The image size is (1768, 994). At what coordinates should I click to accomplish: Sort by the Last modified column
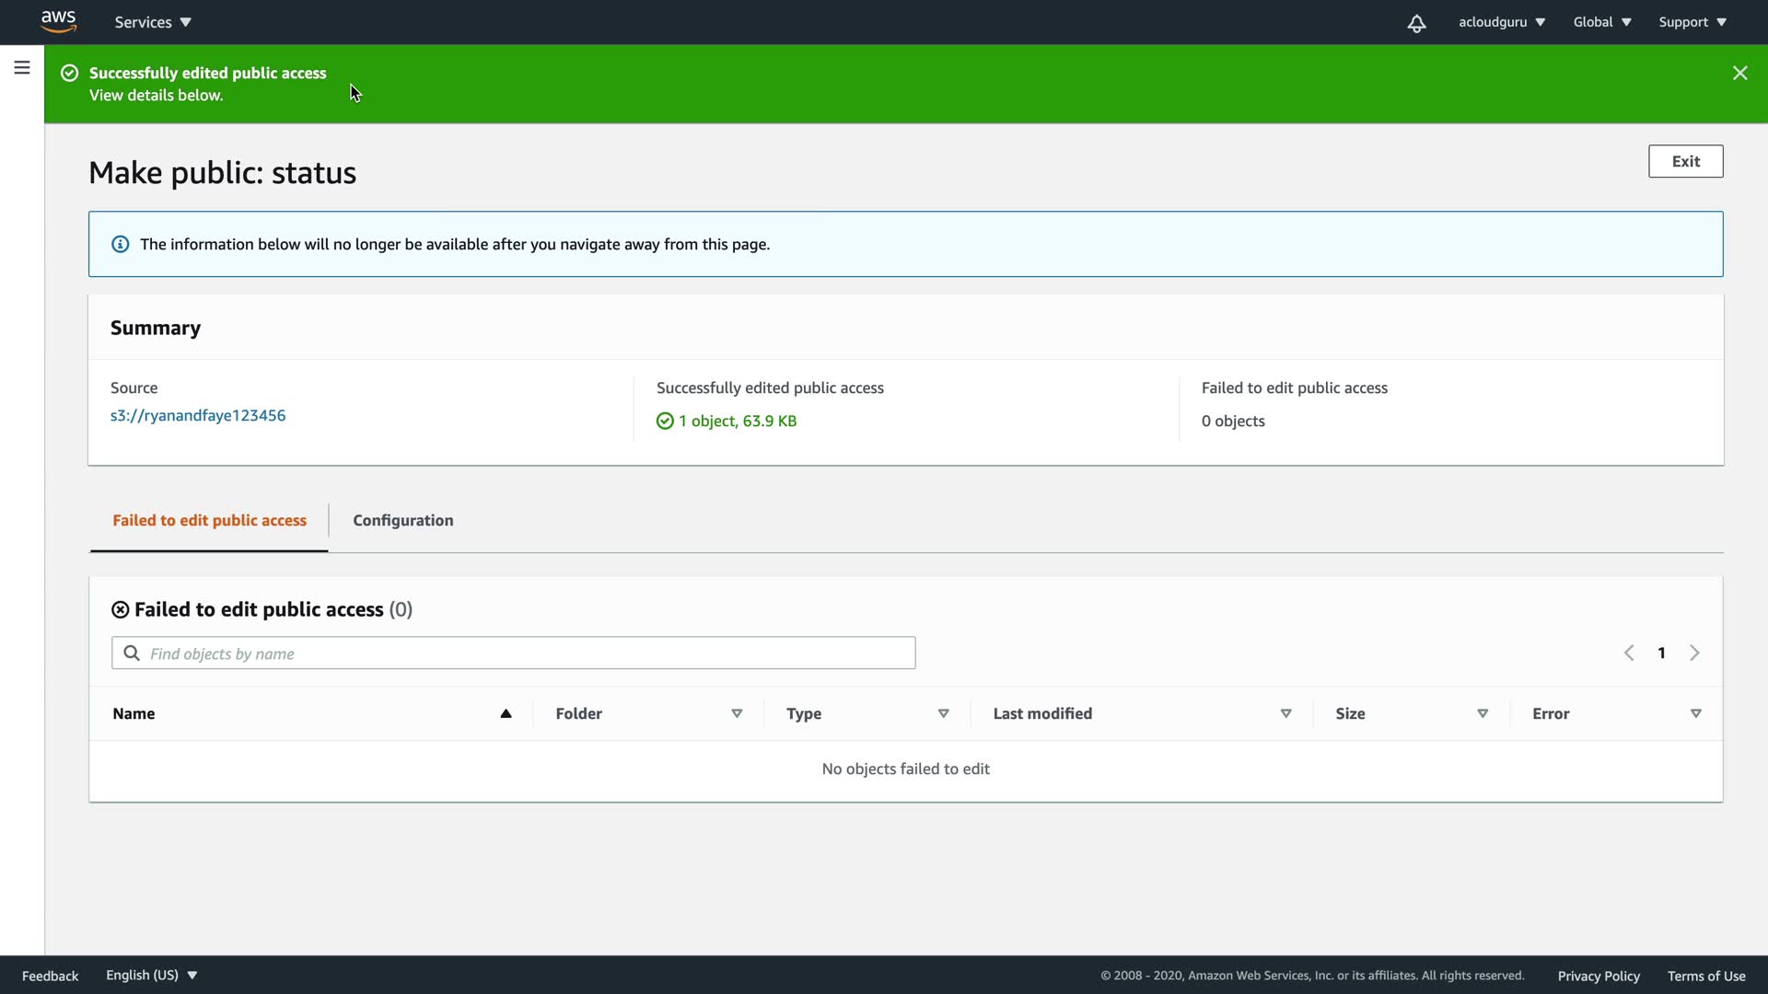1285,713
